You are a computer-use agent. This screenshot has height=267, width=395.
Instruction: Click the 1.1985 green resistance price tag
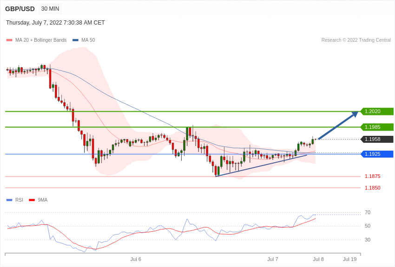coord(377,127)
